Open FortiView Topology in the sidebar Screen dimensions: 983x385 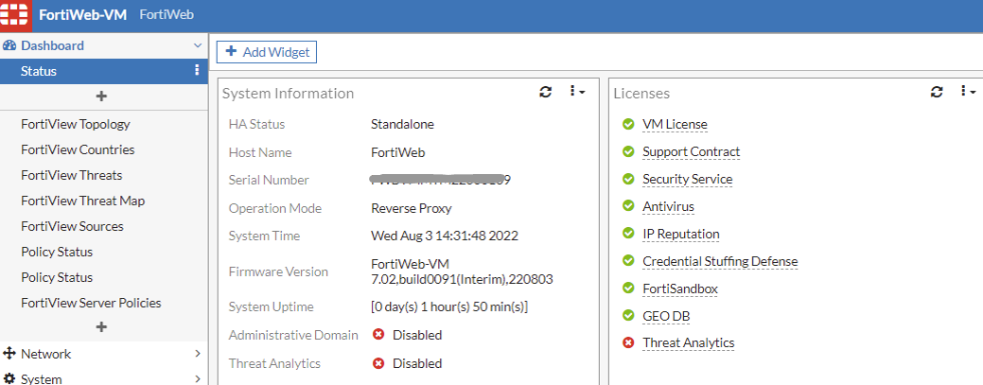click(76, 124)
